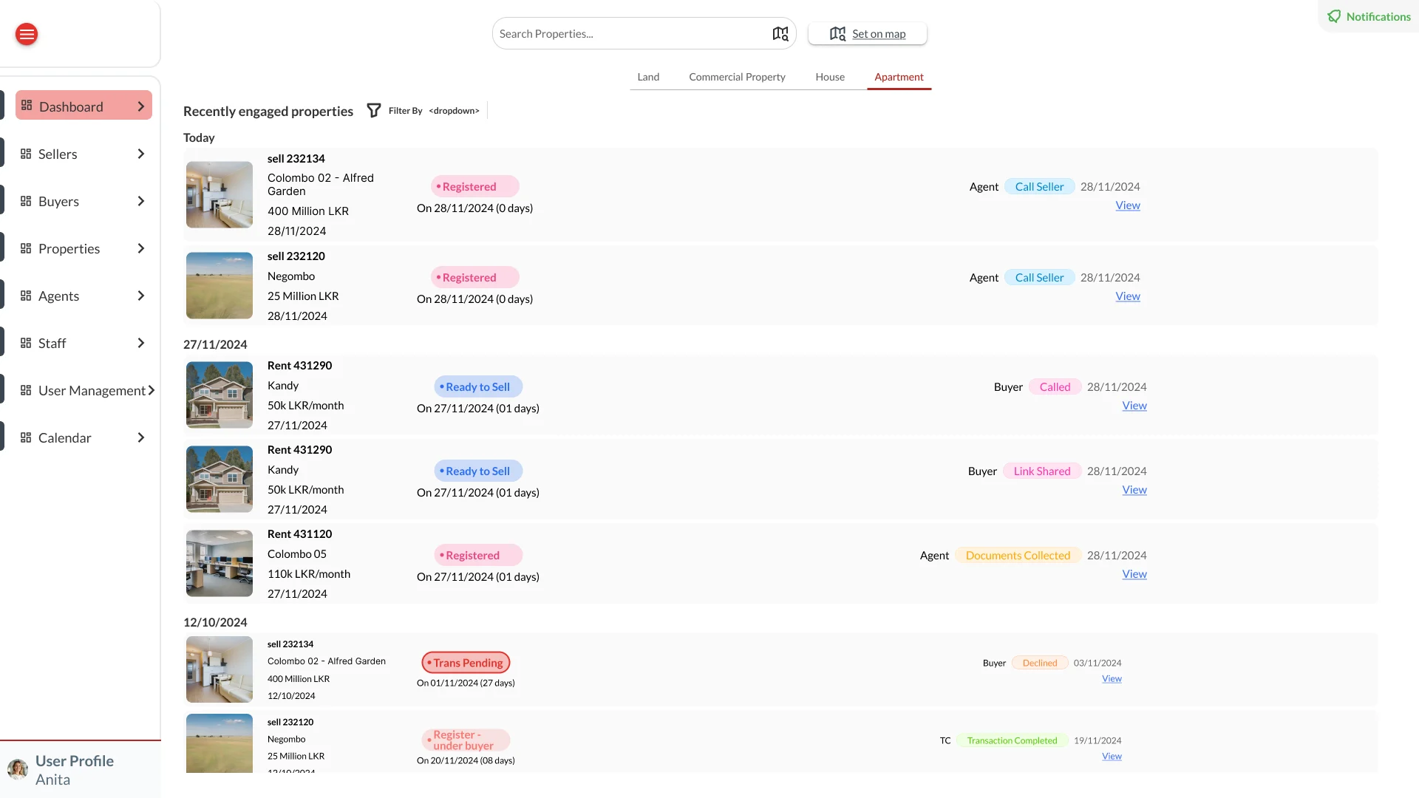Click the Calendar grid icon in sidebar
This screenshot has height=798, width=1419.
point(26,437)
